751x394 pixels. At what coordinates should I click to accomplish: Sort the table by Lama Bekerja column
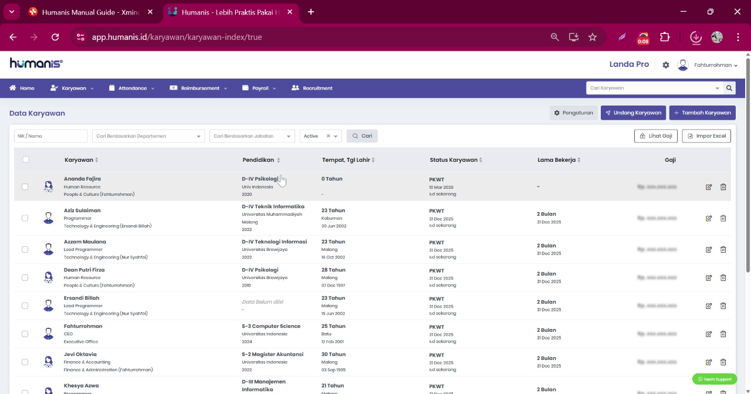(x=559, y=159)
